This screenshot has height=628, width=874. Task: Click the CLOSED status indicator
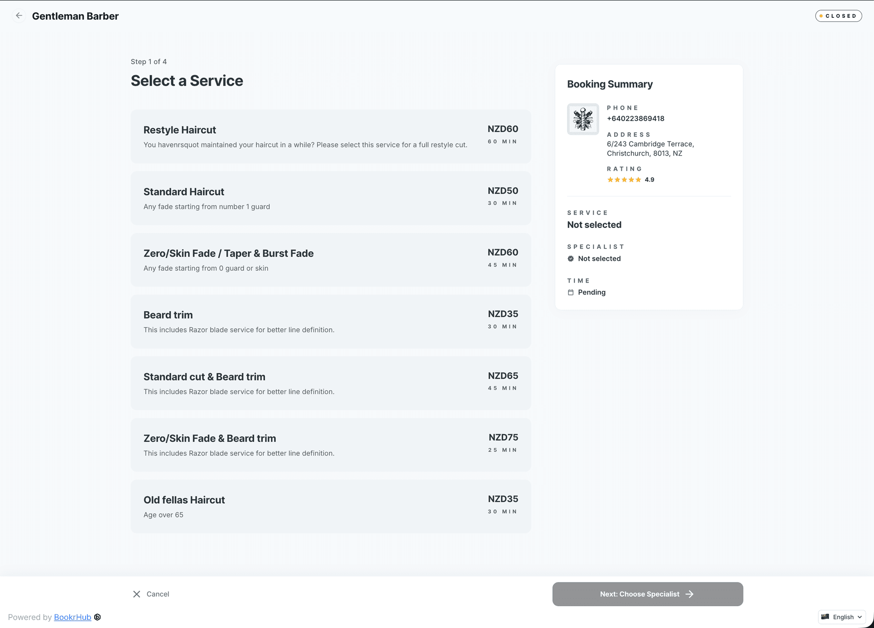(x=838, y=15)
